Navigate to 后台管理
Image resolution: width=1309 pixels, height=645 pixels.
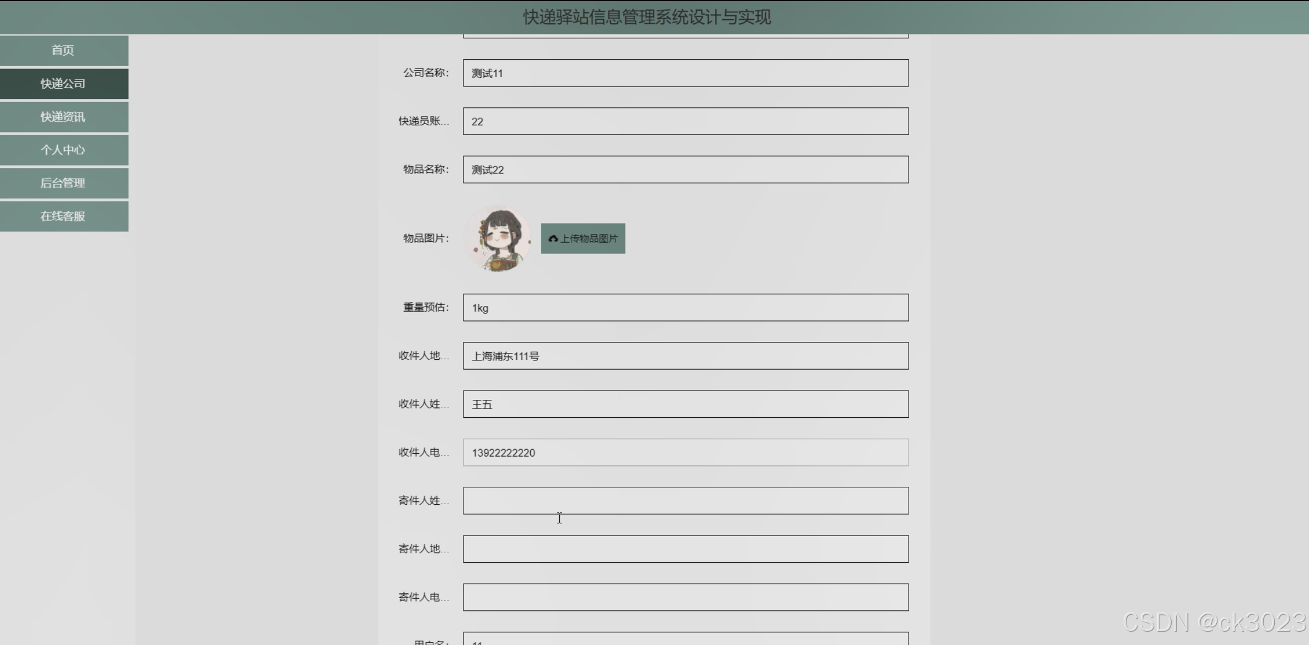coord(63,183)
